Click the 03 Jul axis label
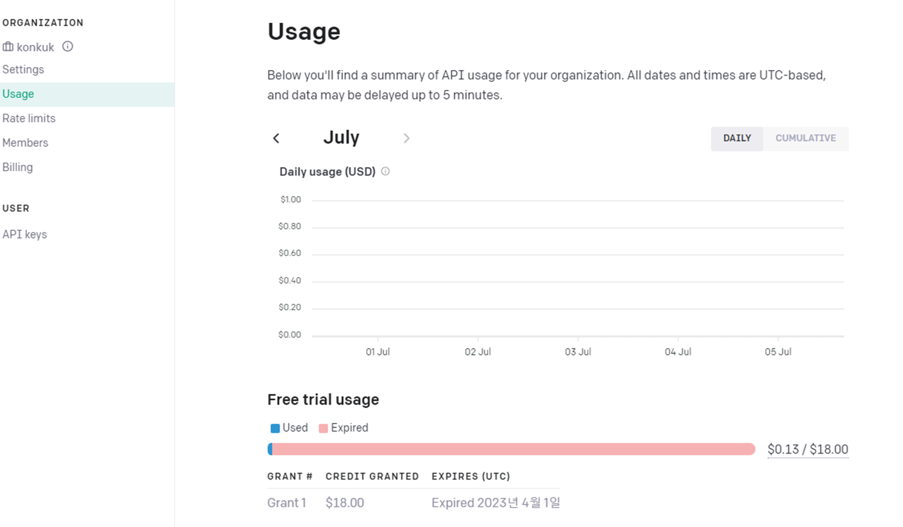The width and height of the screenshot is (903, 527). 578,352
